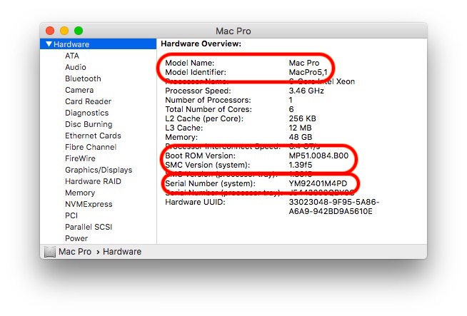Viewport: 467px width, 316px height.
Task: Click the 3.46 GHz processor speed value
Action: (306, 91)
